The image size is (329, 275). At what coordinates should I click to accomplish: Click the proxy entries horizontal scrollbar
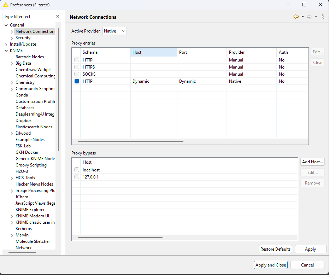[131, 141]
